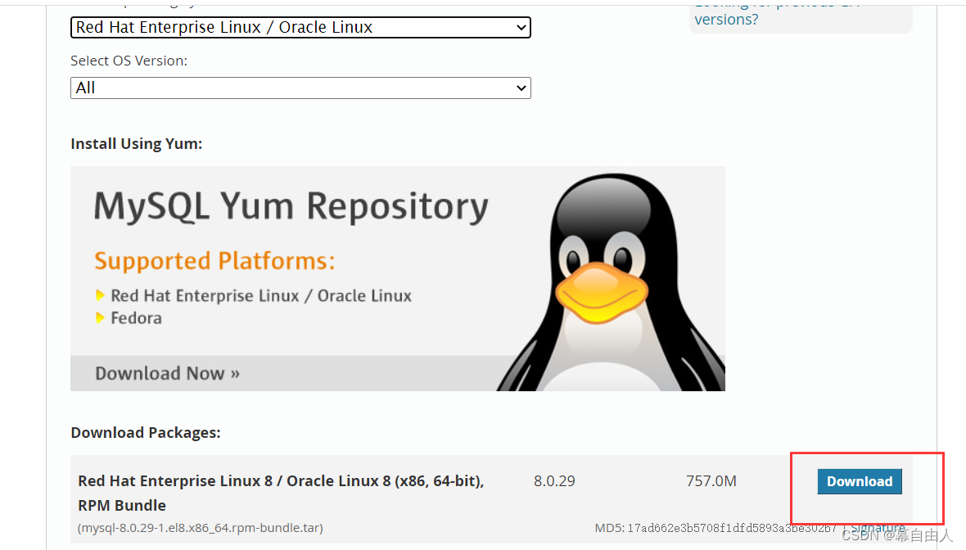Open the Select OS Version dropdown showing All
This screenshot has width=966, height=550.
coord(300,88)
